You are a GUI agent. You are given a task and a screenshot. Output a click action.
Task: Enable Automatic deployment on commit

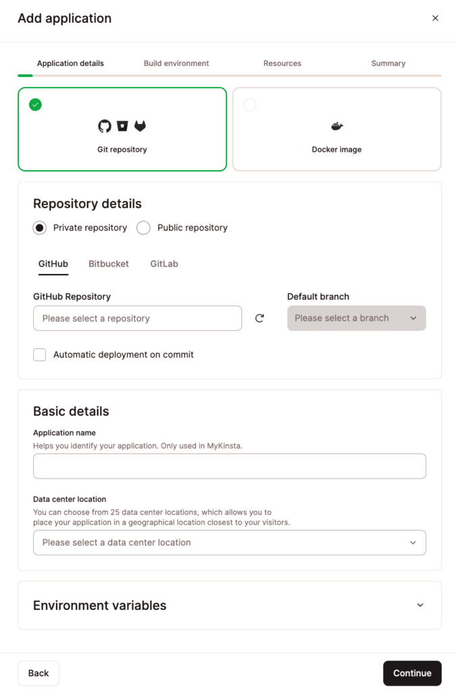pos(39,354)
